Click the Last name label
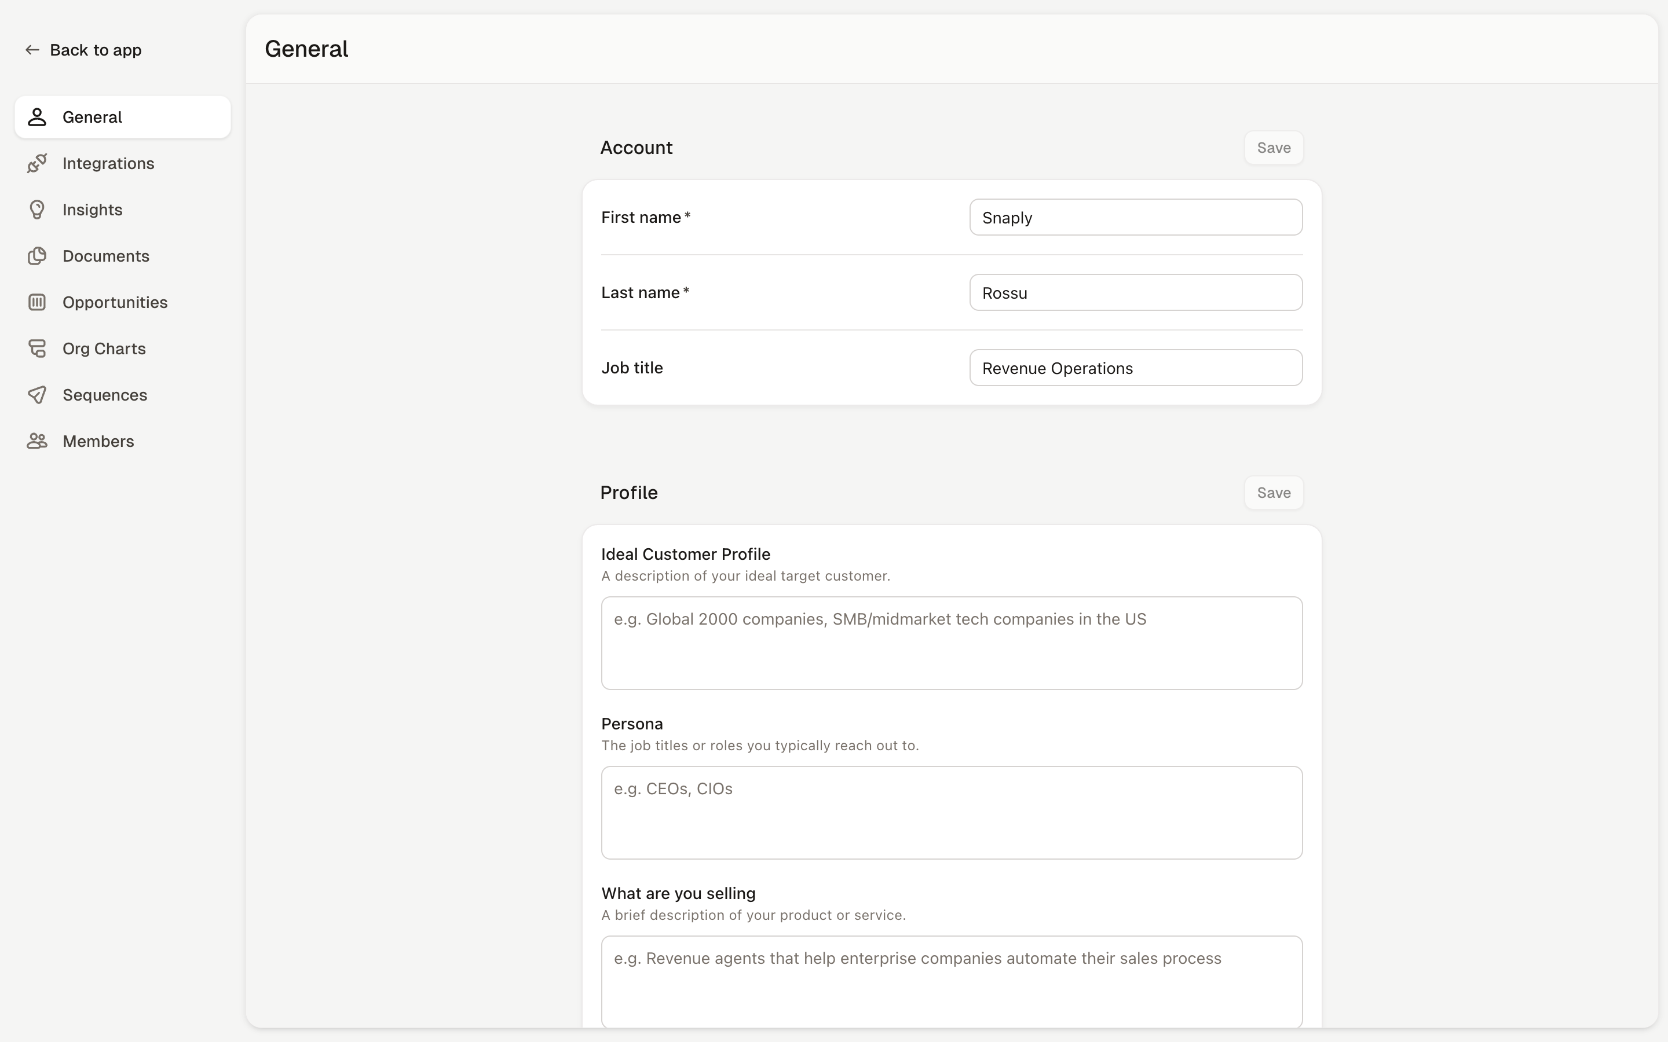Viewport: 1668px width, 1042px height. [x=645, y=292]
